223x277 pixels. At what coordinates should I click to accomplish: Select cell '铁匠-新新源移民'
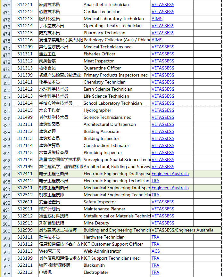click(61, 265)
